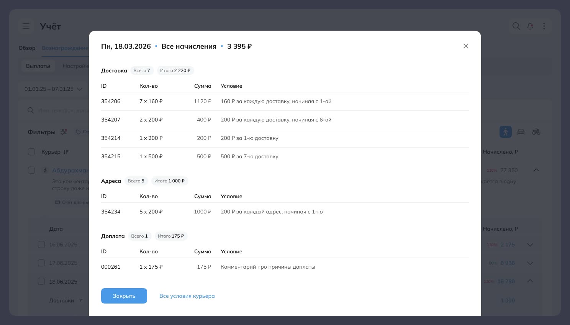This screenshot has height=325, width=570.
Task: Select the bicycle courier type icon
Action: (x=536, y=132)
